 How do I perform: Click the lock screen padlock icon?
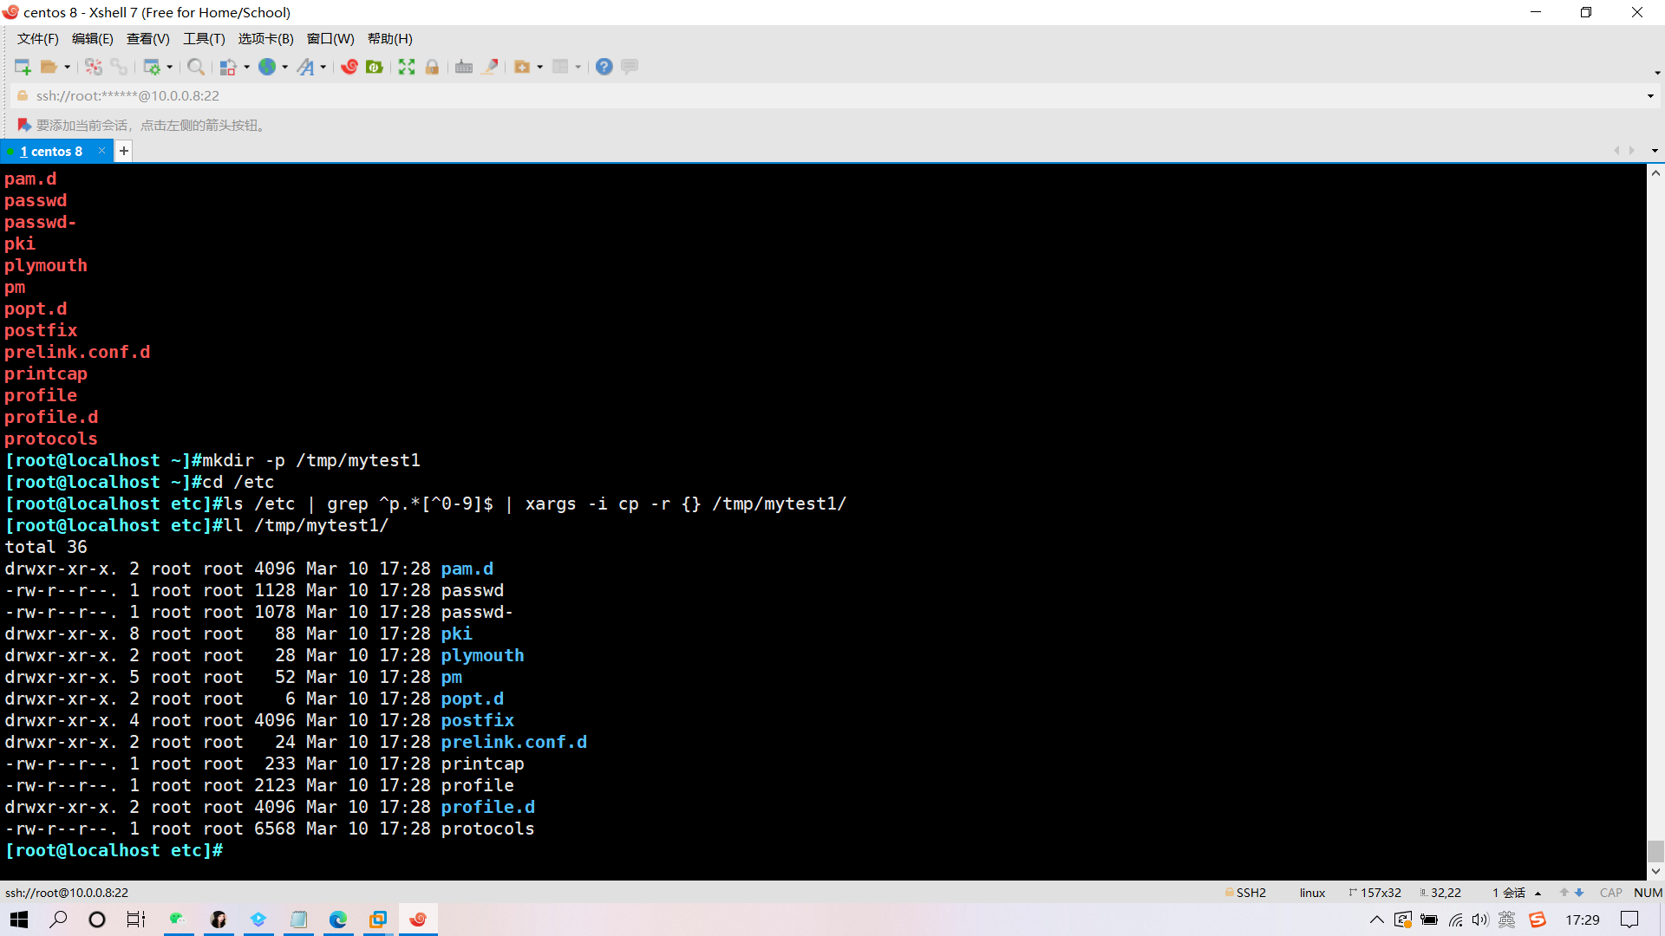432,67
